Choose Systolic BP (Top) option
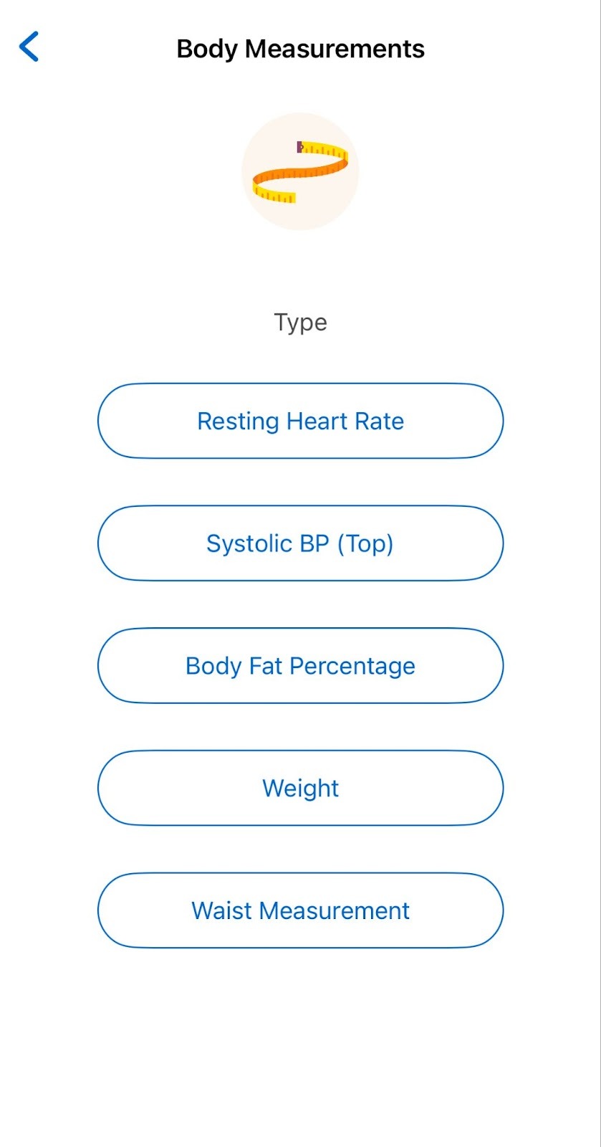This screenshot has height=1147, width=601. [300, 543]
